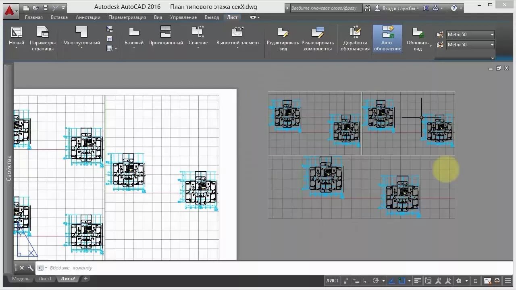Toggle the Авто-обновление auto update button
This screenshot has width=516, height=290.
[387, 38]
